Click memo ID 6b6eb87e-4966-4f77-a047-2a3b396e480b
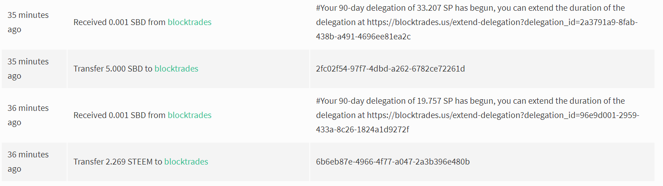This screenshot has width=663, height=186. [x=393, y=161]
